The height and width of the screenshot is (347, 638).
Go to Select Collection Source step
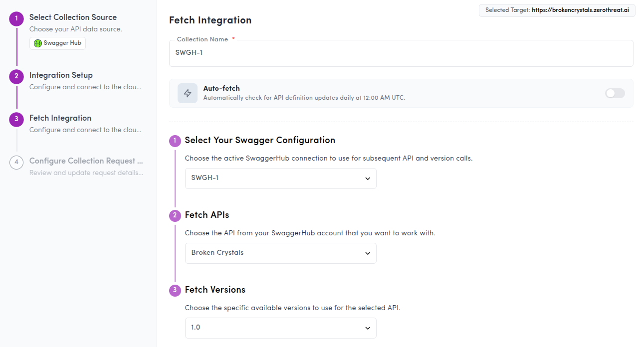(x=73, y=17)
